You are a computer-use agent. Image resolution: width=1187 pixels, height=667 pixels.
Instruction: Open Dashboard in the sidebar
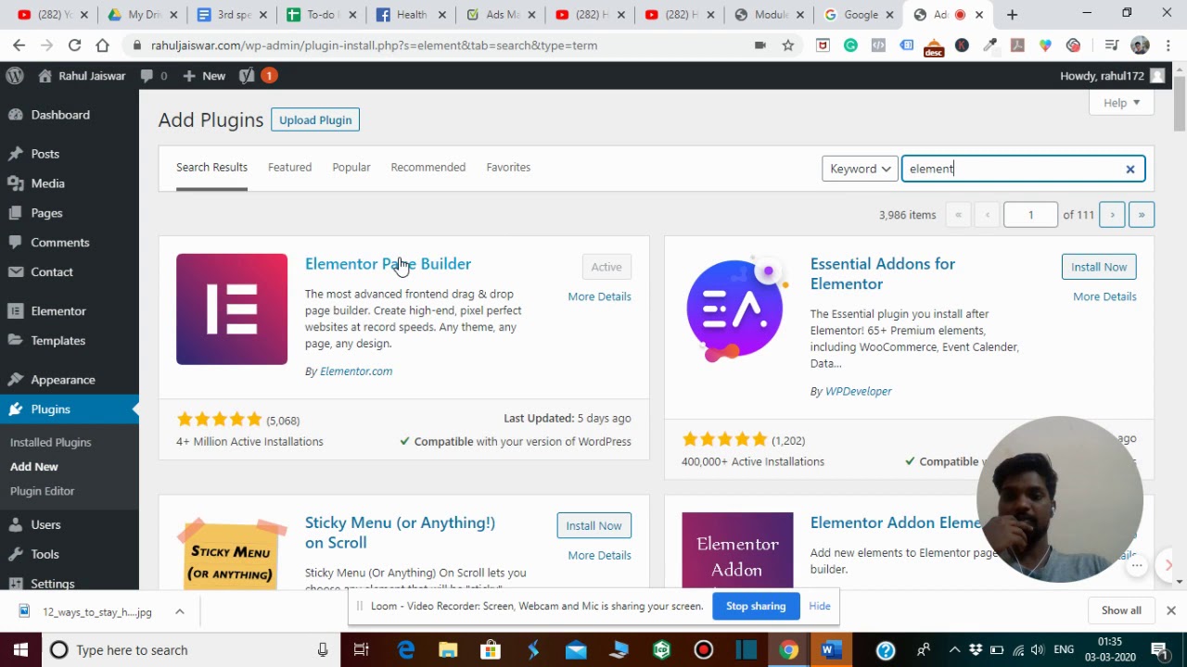tap(60, 115)
